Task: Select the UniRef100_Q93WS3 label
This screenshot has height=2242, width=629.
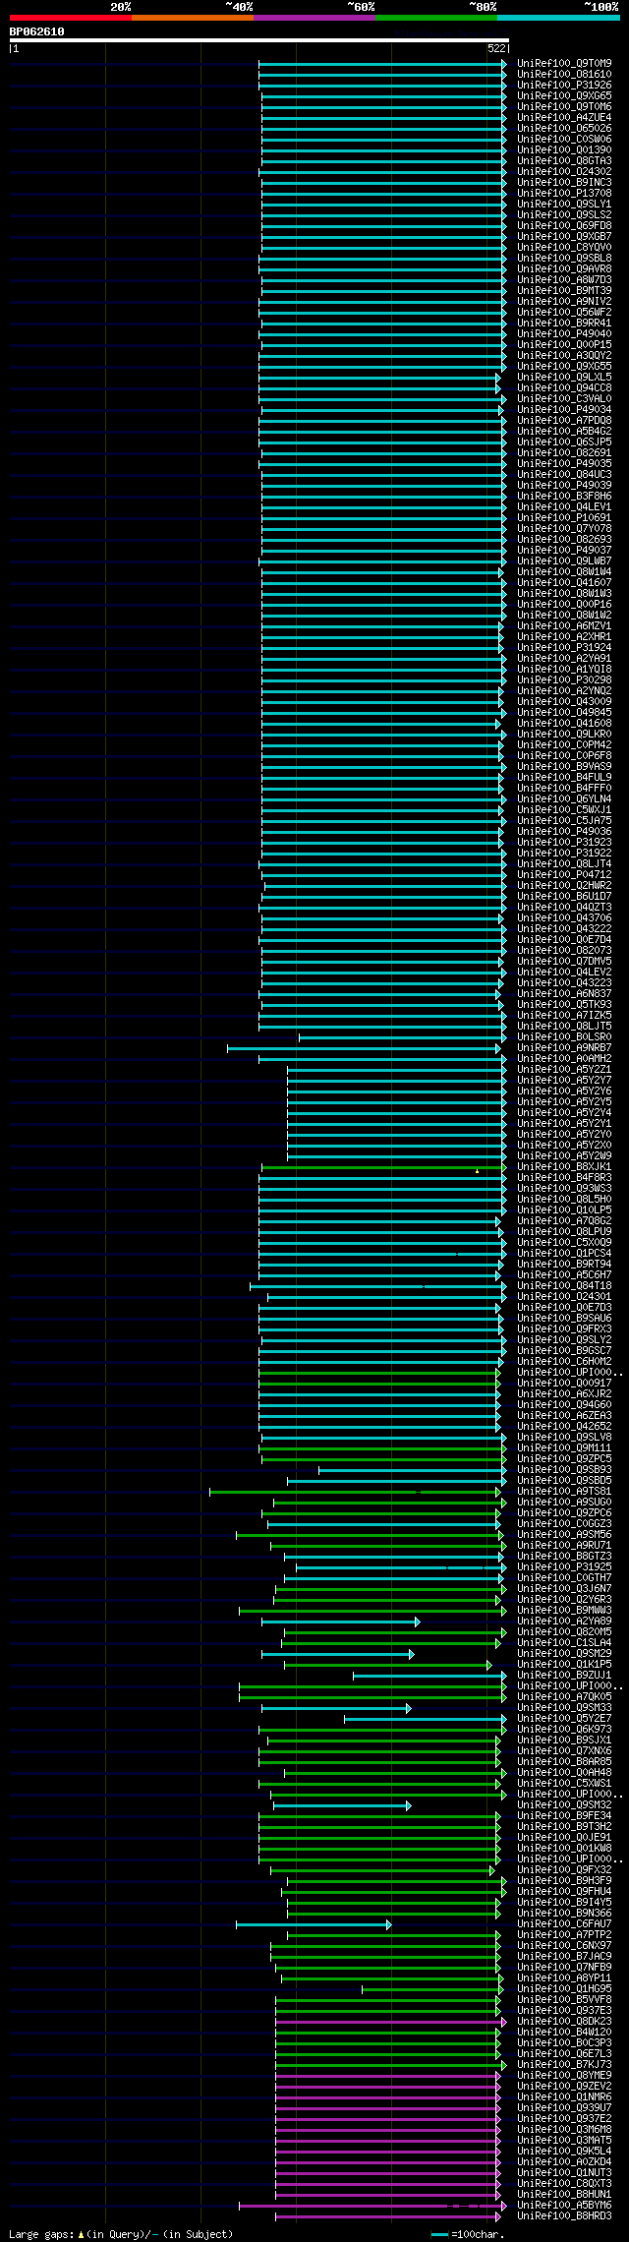Action: click(564, 1189)
